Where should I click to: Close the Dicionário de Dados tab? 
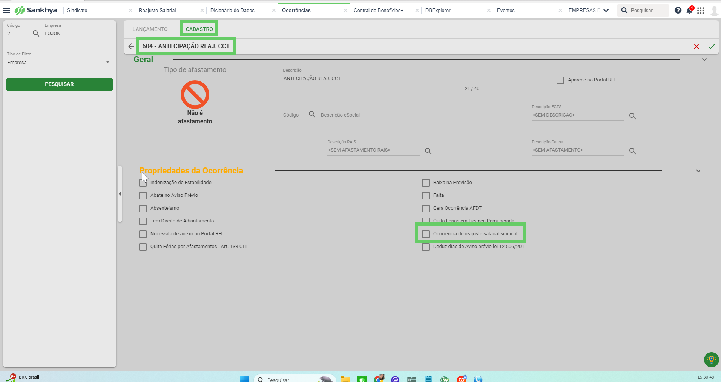(x=274, y=11)
